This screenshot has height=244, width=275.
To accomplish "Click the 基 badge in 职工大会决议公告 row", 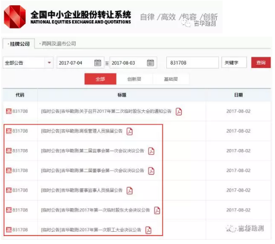I will pyautogui.click(x=9, y=230).
